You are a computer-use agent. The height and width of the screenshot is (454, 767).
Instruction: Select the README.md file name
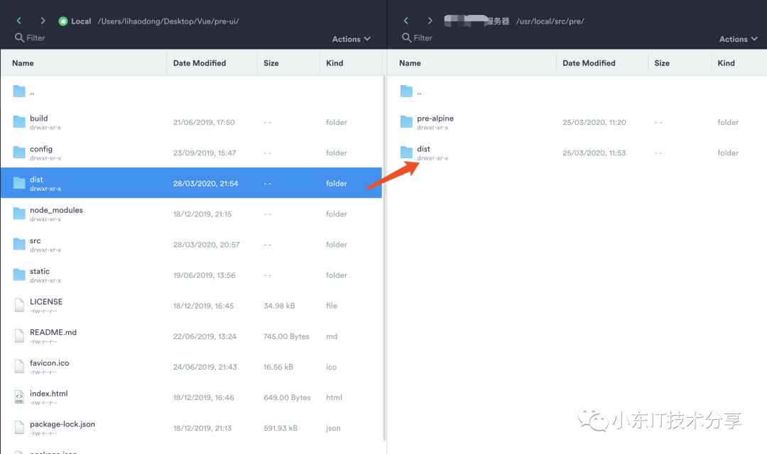click(53, 332)
